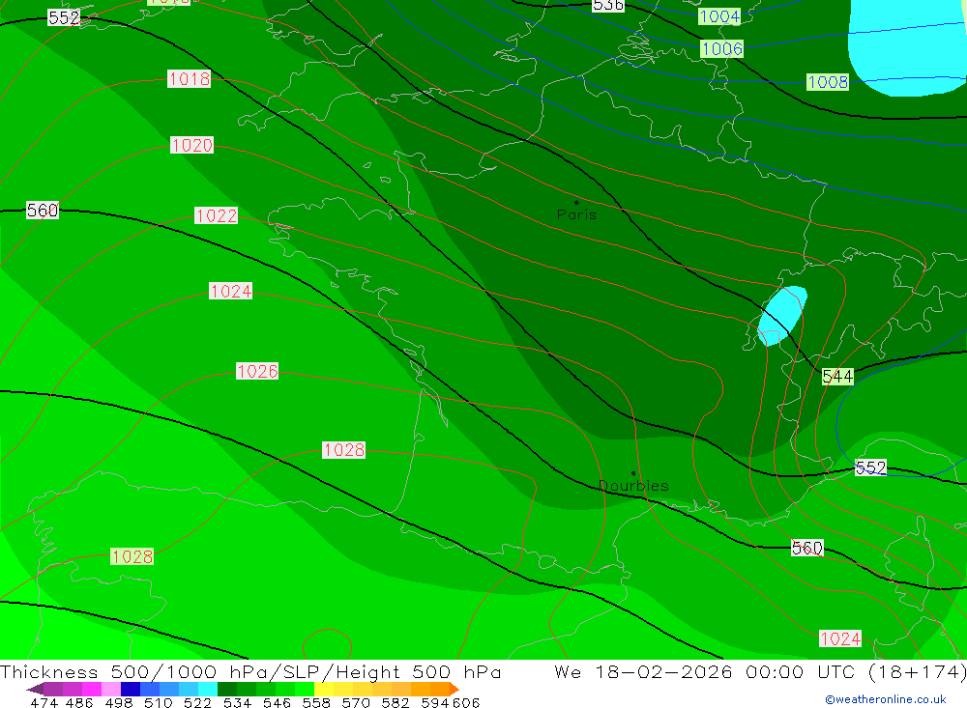Viewport: 967px width, 708px height.
Task: Select the 1018 isobar label
Action: tap(190, 79)
